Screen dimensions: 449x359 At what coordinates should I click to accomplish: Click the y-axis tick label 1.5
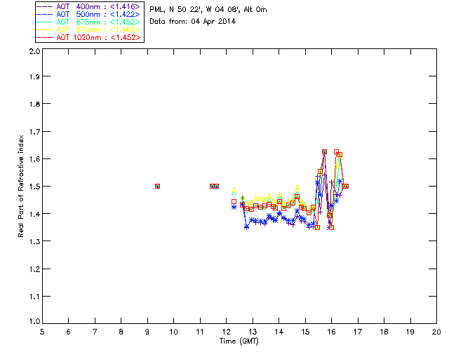(x=34, y=187)
